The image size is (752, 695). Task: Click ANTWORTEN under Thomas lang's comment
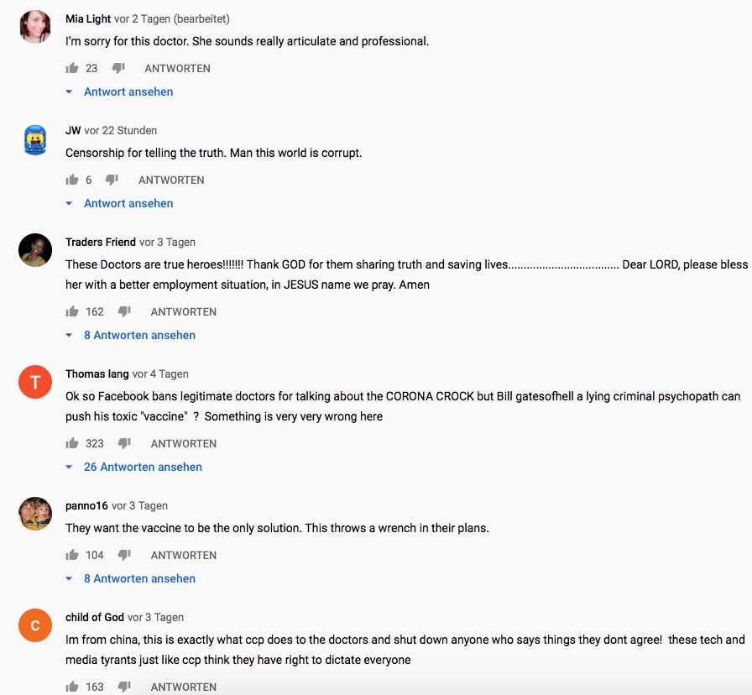(183, 443)
